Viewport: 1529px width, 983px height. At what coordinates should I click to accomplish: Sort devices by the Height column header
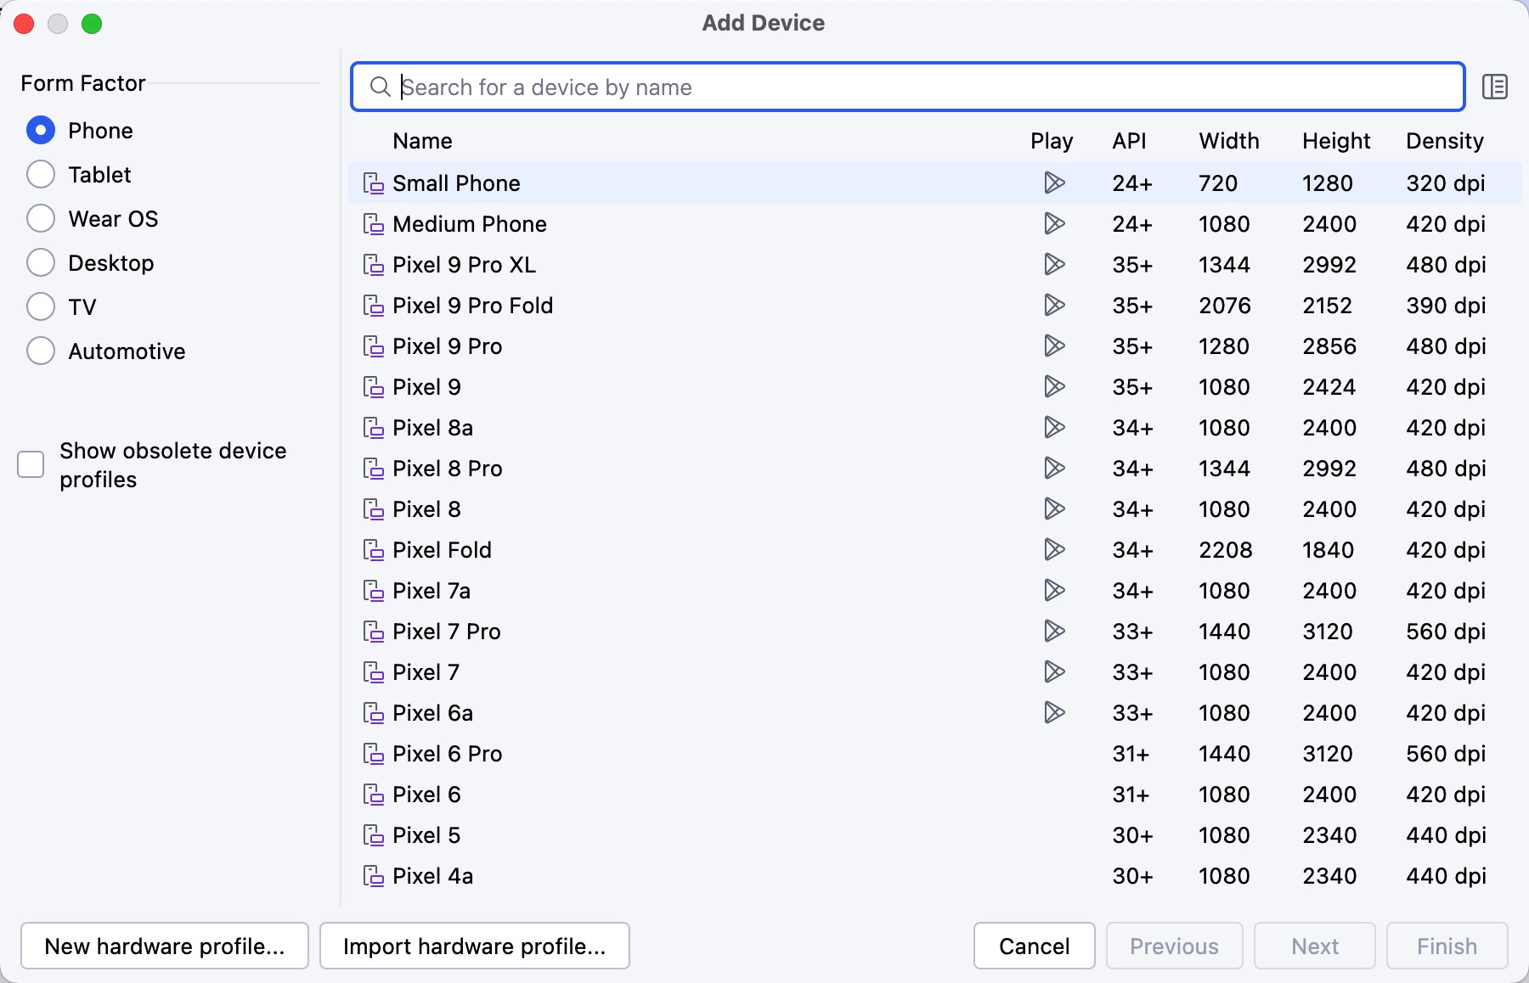(1336, 141)
